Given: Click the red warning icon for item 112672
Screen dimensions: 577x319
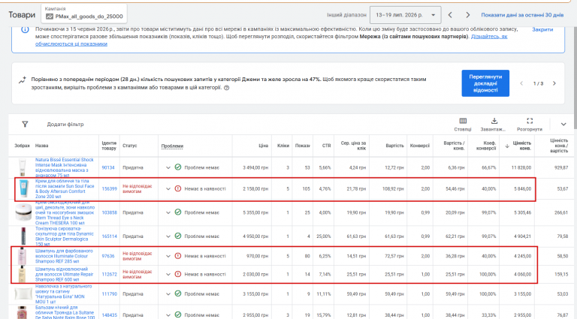Looking at the screenshot, I should (178, 274).
